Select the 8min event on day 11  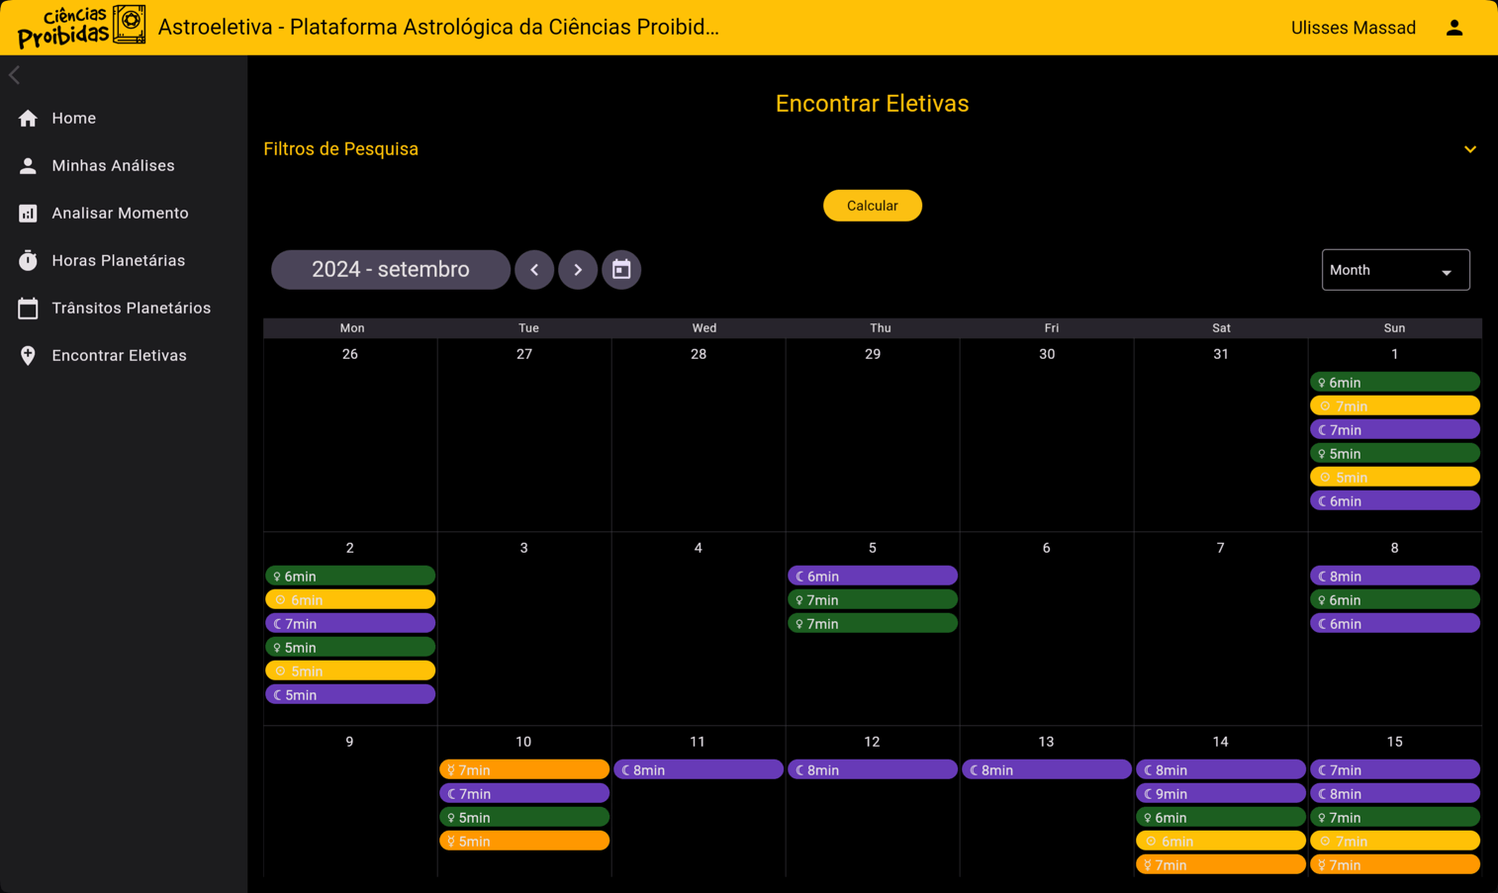tap(698, 769)
